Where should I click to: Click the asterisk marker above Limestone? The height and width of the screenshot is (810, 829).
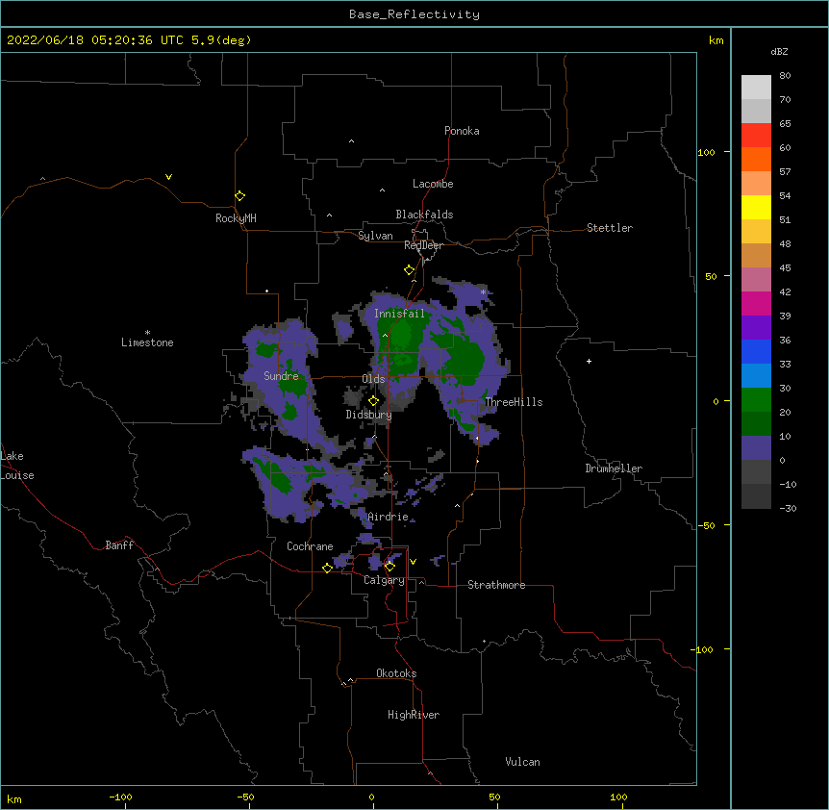147,333
